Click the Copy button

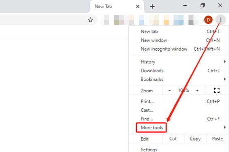coord(195,138)
